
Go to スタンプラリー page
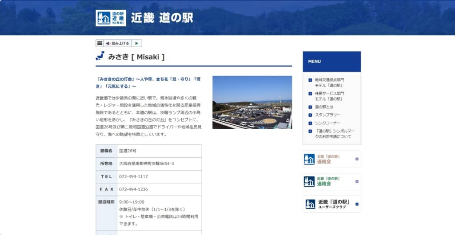coord(327,115)
